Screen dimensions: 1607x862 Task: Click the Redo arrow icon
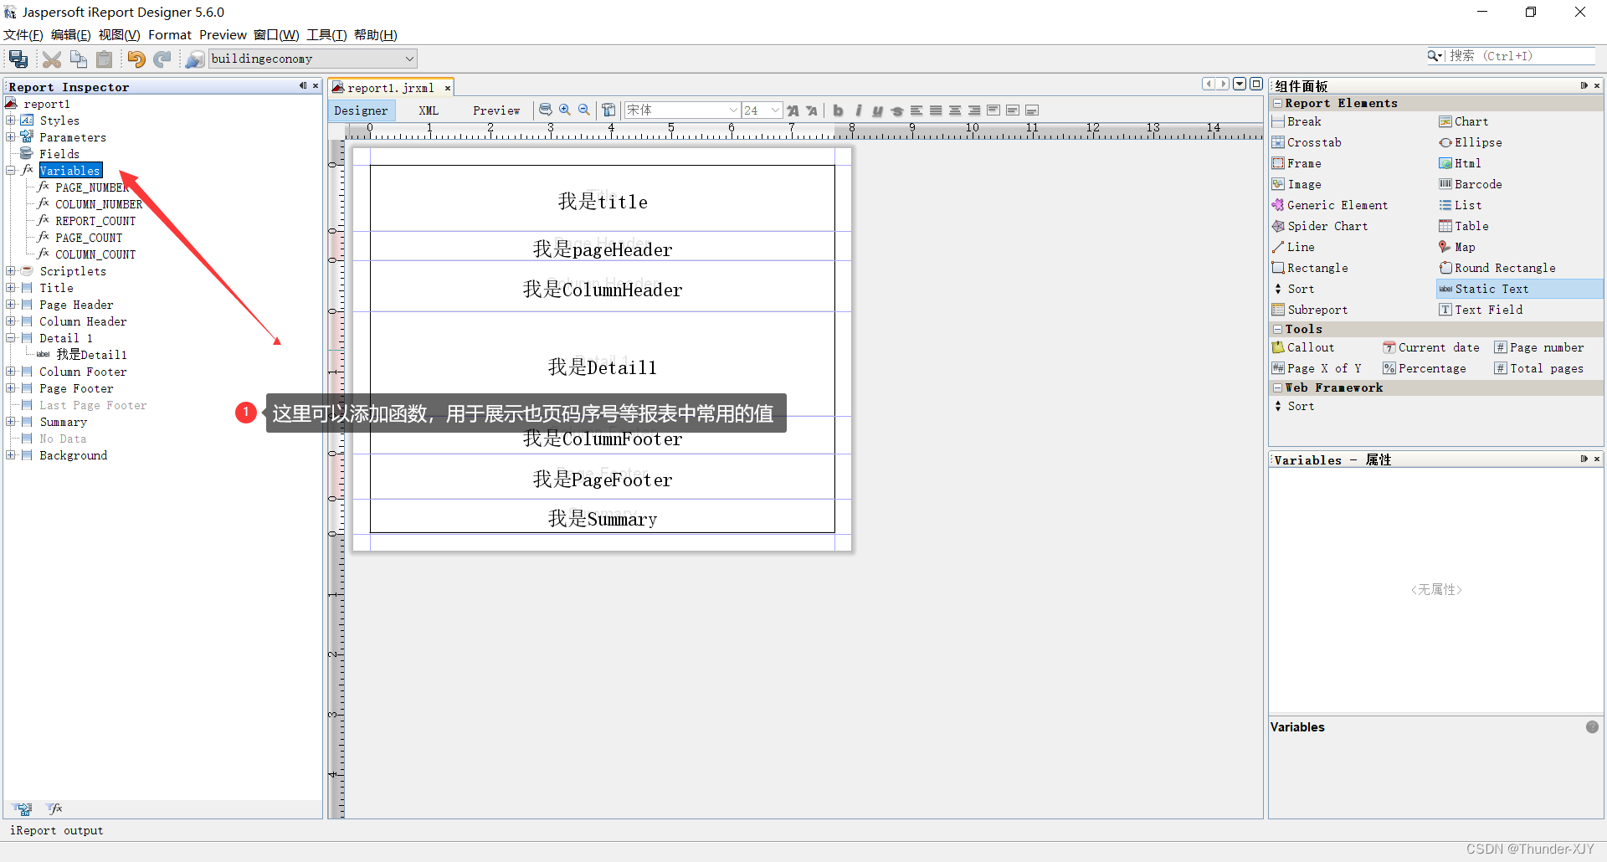(162, 59)
